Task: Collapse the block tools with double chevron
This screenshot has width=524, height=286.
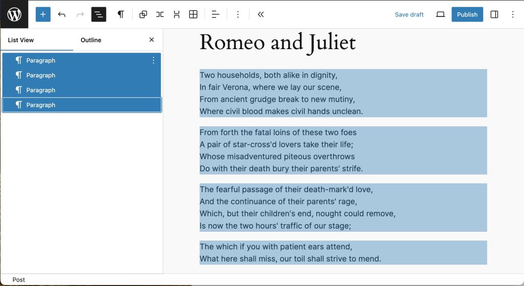Action: (x=260, y=14)
